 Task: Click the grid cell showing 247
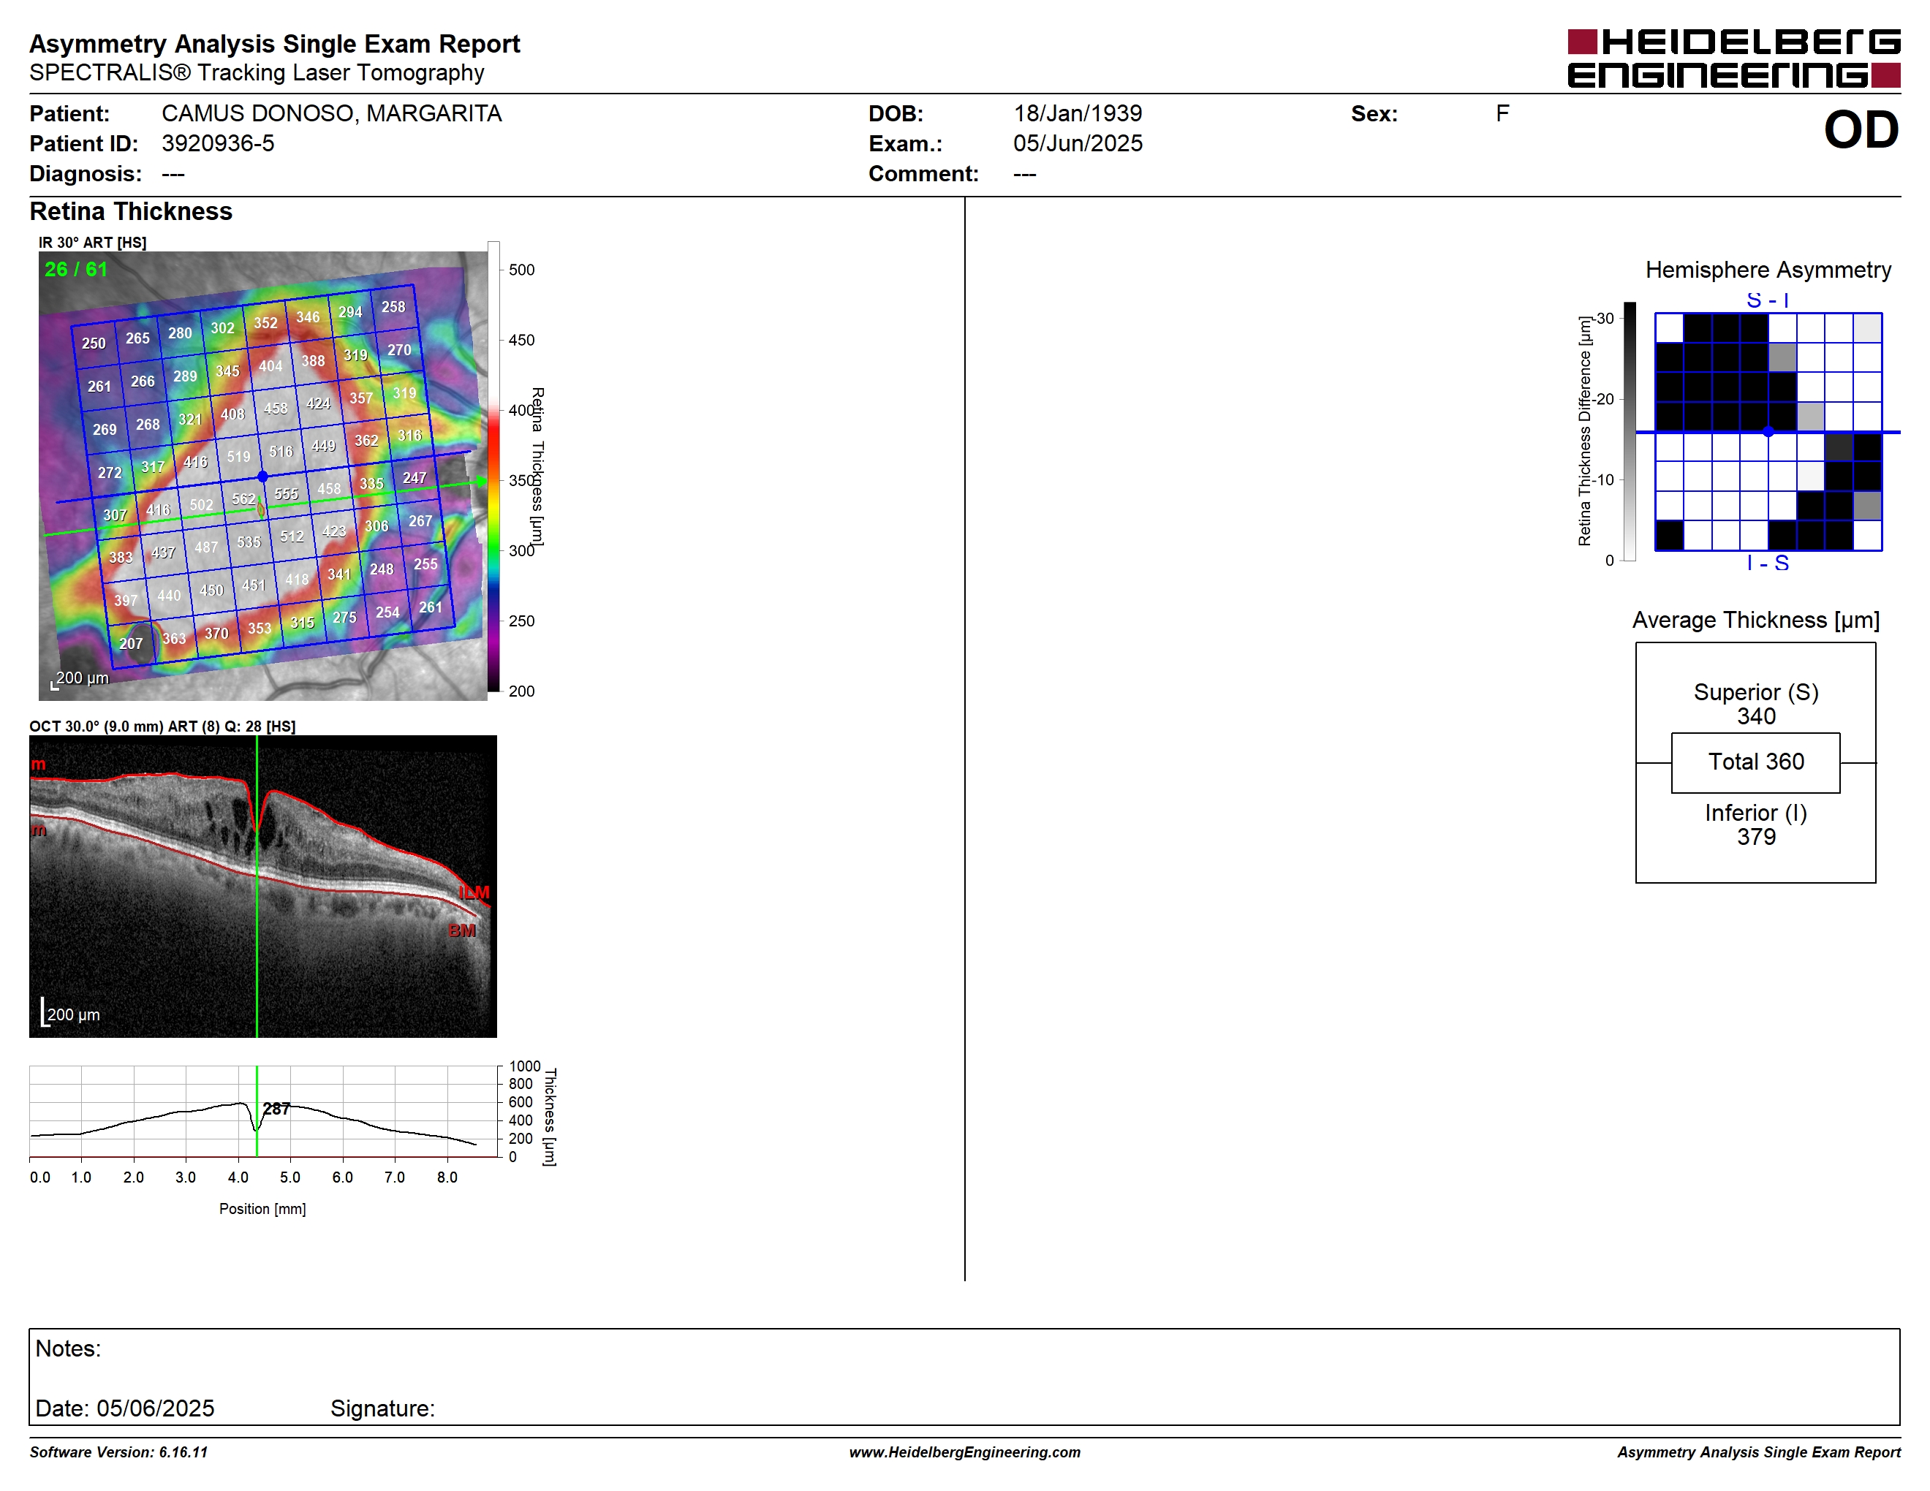(415, 478)
